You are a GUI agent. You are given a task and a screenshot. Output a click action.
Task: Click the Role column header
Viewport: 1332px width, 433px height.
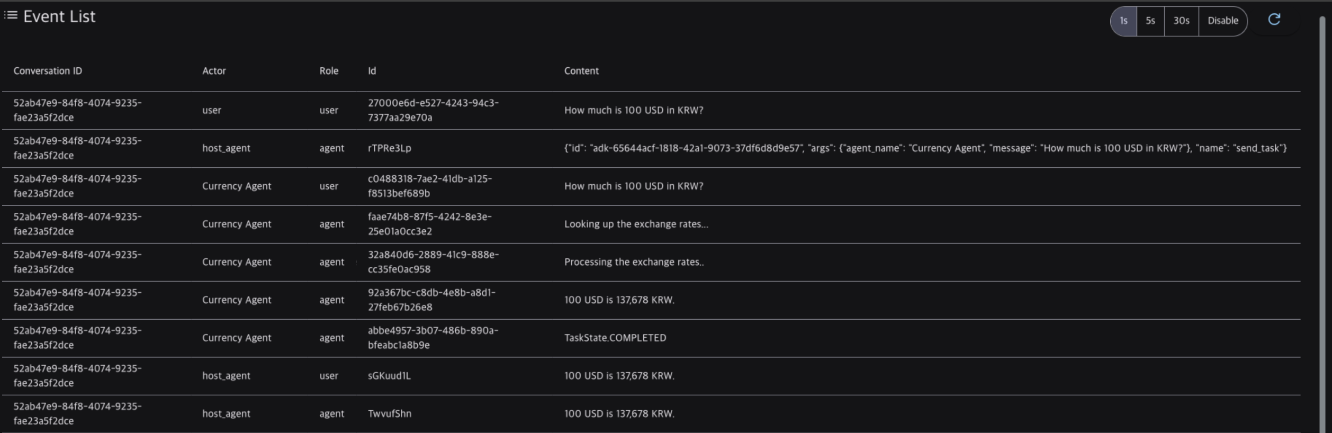328,70
